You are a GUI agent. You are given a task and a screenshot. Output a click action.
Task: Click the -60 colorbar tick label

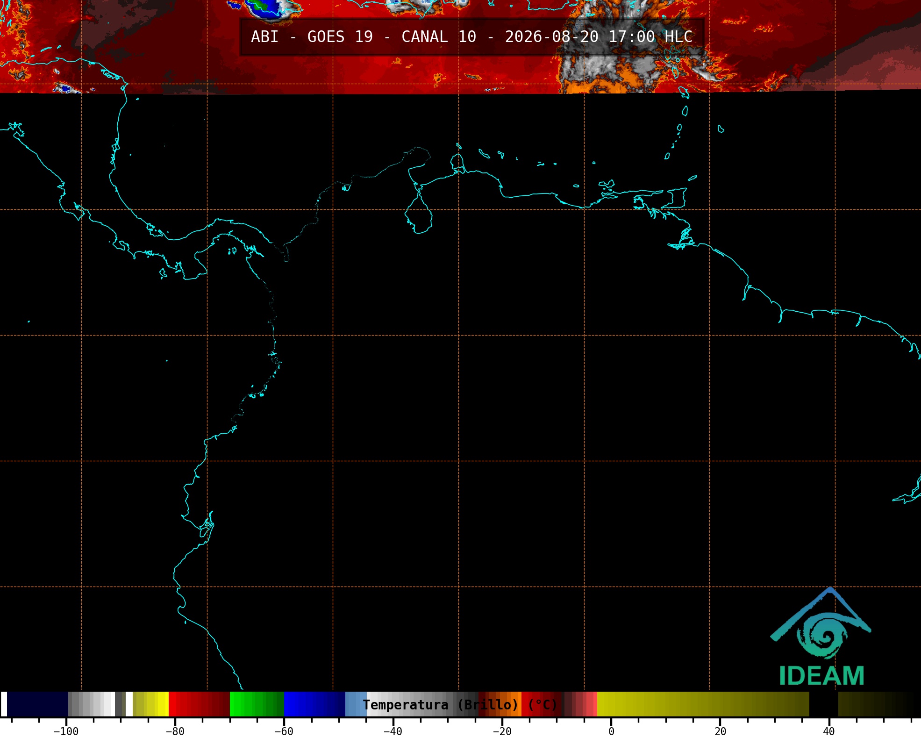(x=284, y=731)
